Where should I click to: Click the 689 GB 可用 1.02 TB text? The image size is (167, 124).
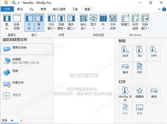click(x=26, y=63)
